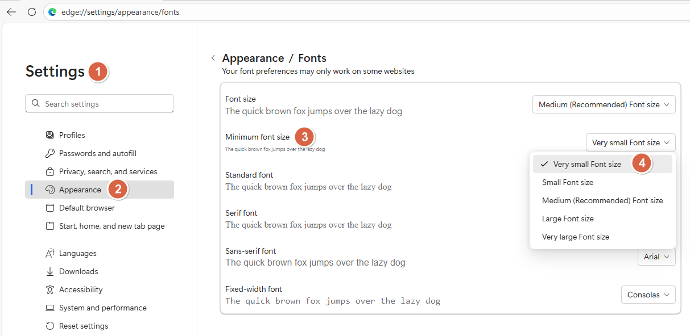The width and height of the screenshot is (690, 336).
Task: Click the browser back arrow icon
Action: [x=11, y=12]
